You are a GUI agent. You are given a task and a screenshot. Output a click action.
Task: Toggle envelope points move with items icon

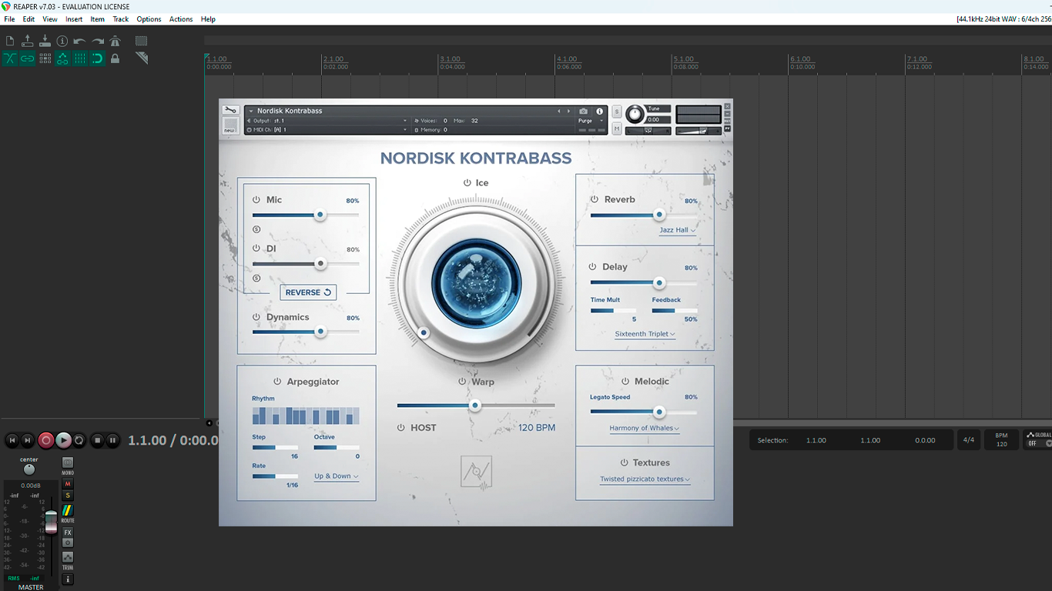click(x=62, y=58)
